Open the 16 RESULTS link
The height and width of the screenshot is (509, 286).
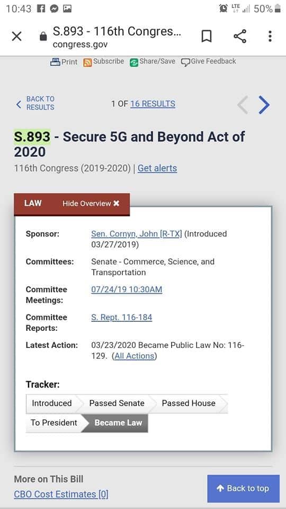pos(153,104)
